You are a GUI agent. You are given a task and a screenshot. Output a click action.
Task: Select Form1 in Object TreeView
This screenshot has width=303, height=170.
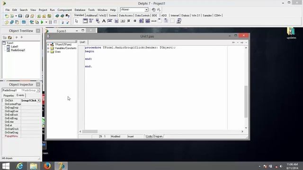(10, 43)
